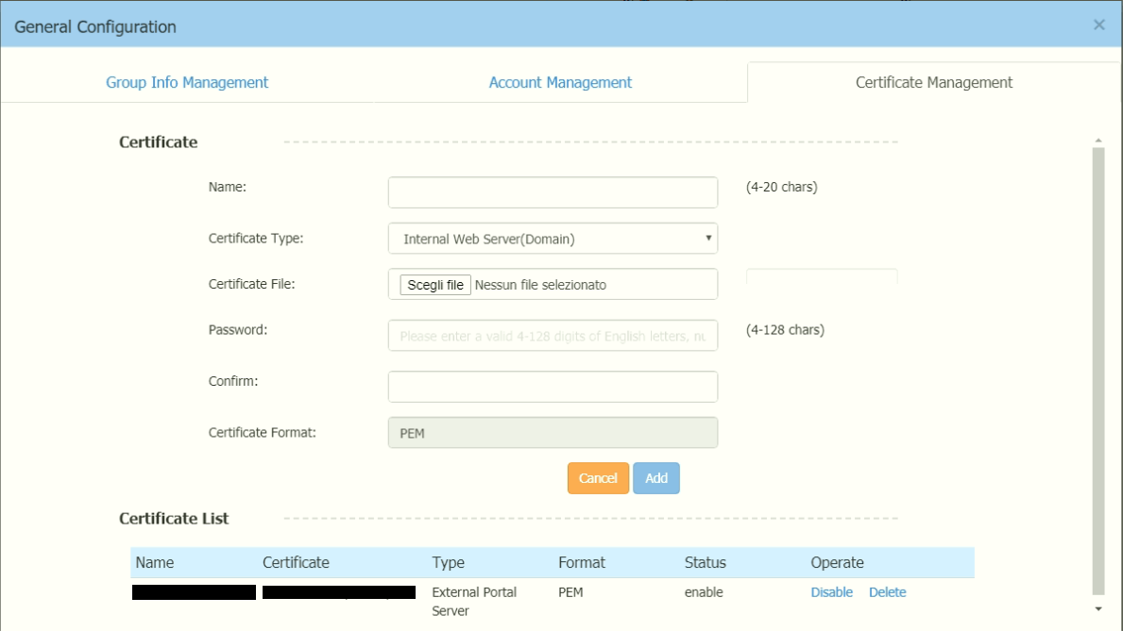Open the Account Management tab
The width and height of the screenshot is (1123, 631).
[560, 83]
